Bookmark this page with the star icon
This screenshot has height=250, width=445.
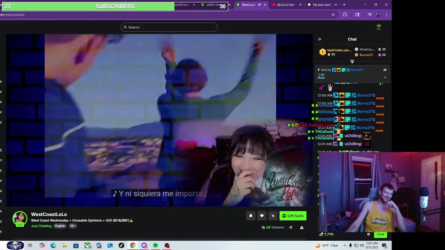point(333,15)
